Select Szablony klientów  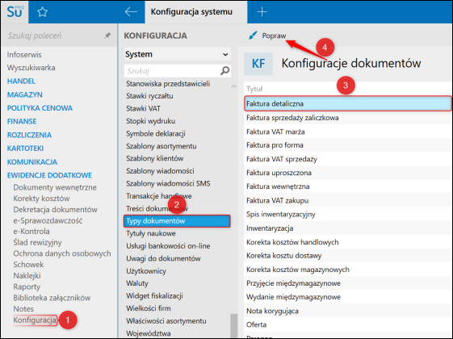(x=155, y=158)
